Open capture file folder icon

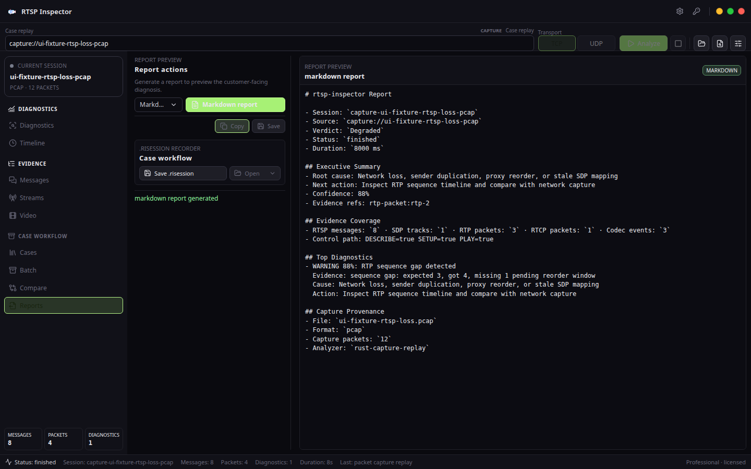coord(701,43)
